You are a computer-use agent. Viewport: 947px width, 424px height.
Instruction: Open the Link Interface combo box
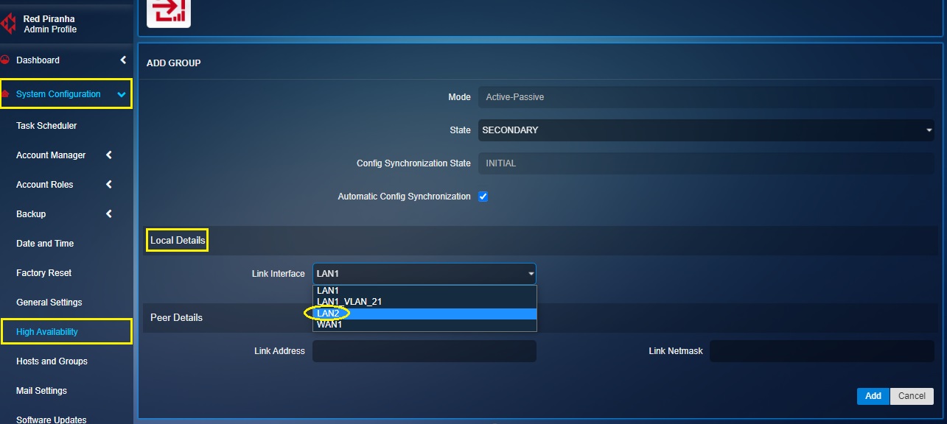tap(424, 274)
